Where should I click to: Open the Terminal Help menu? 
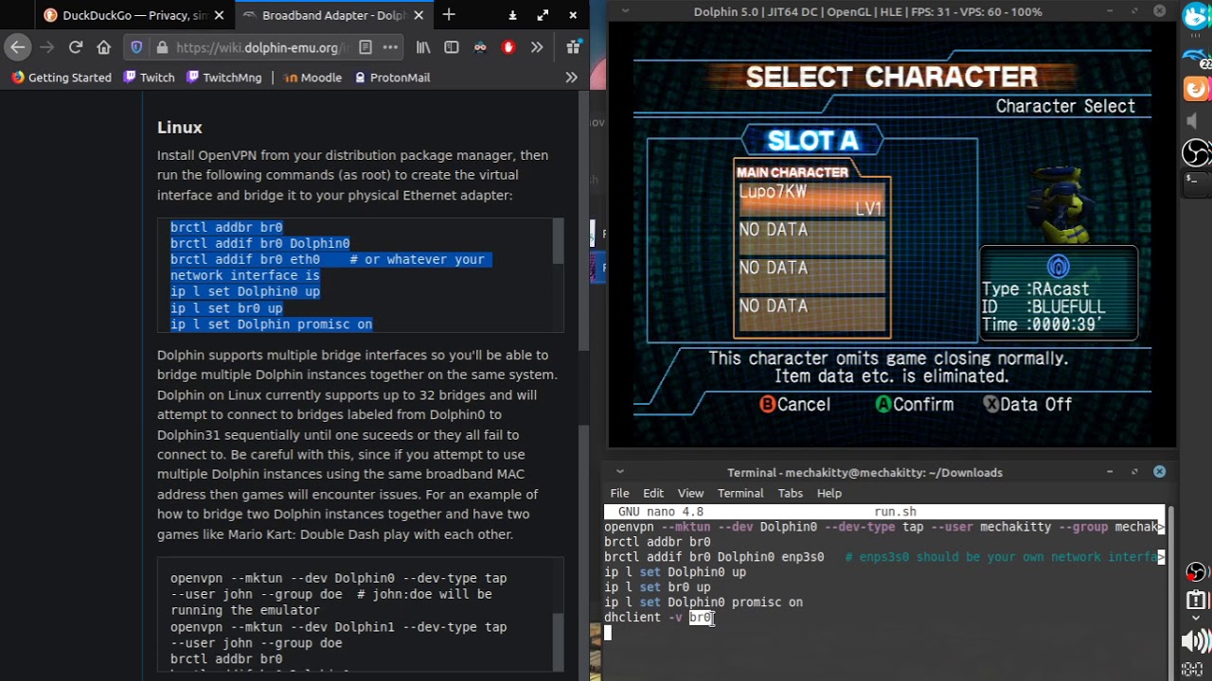[829, 493]
